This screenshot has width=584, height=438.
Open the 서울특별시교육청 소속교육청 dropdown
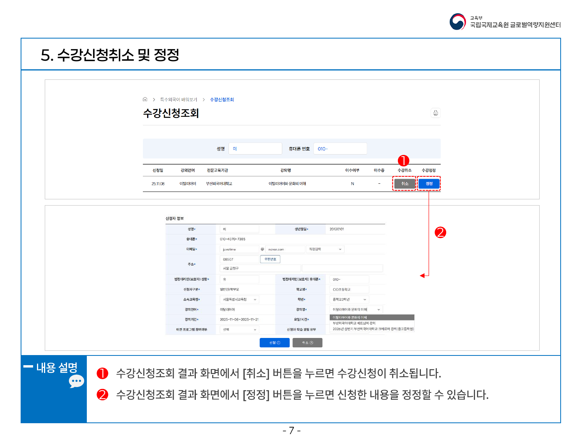pyautogui.click(x=239, y=299)
